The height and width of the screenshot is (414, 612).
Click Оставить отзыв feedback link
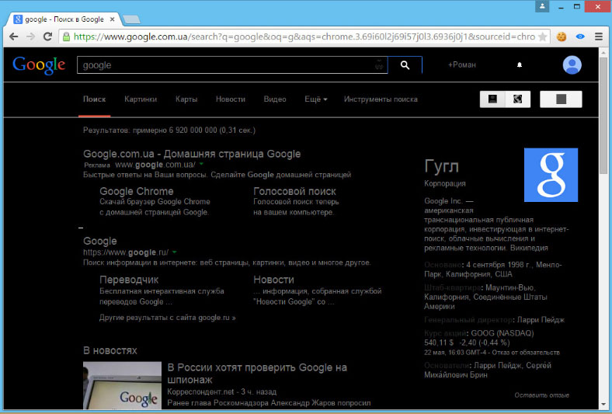[542, 395]
